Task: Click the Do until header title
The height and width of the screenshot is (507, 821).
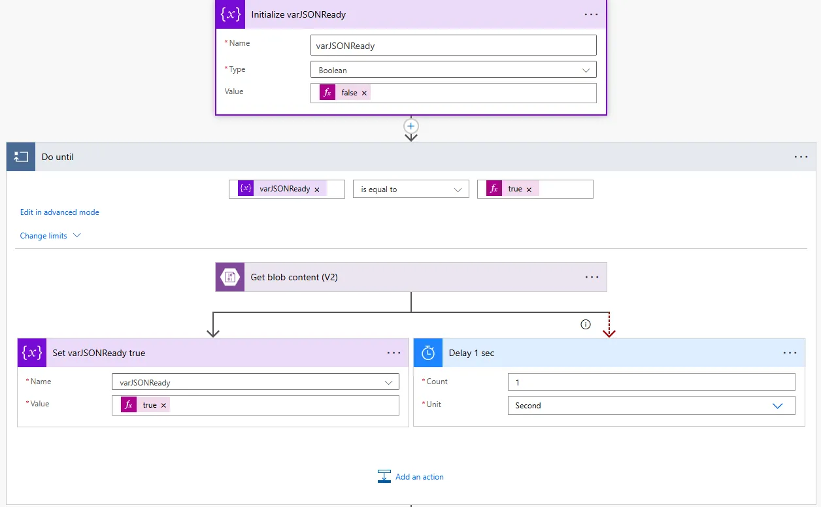Action: 58,157
